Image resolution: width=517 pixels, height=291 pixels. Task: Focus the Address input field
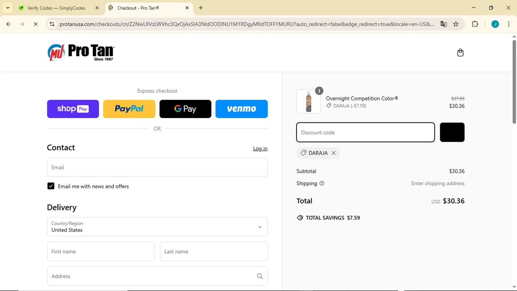click(157, 276)
